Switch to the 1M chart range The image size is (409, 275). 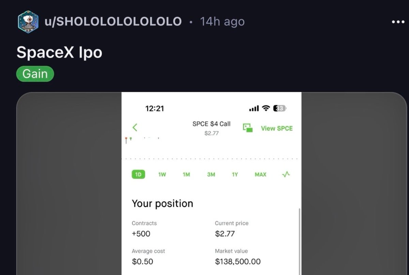pos(186,175)
